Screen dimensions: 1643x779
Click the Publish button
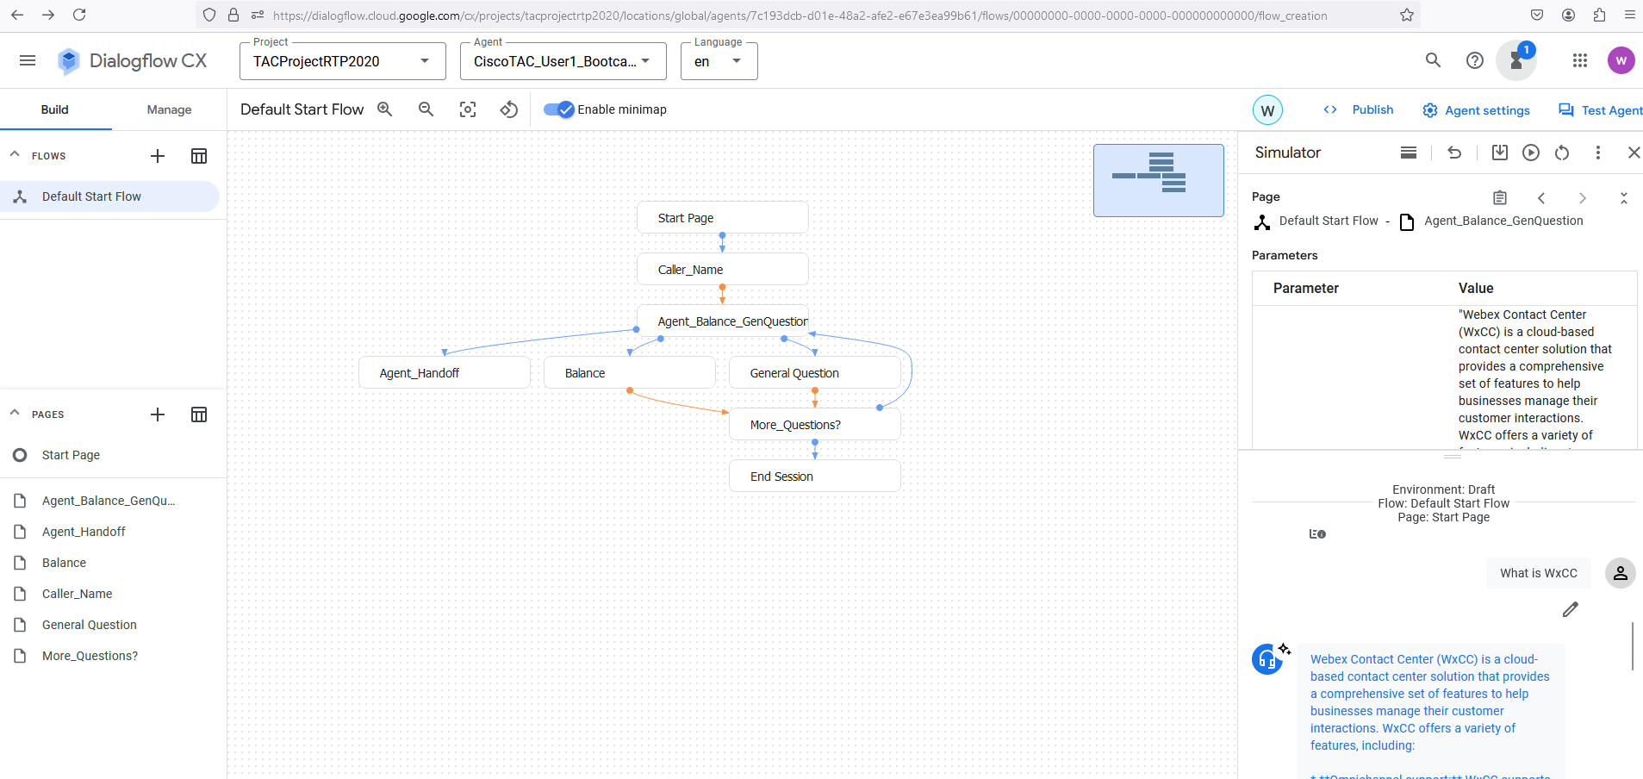pos(1359,109)
